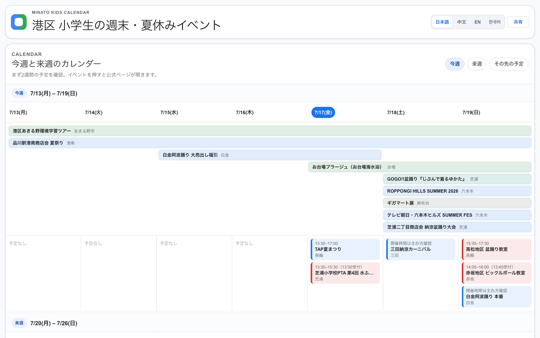Click the 7/15(水) day header
Screen dimensions: 540x338
point(169,113)
